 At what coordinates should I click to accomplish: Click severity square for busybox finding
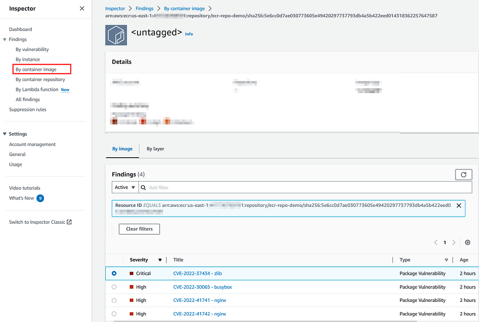point(131,287)
